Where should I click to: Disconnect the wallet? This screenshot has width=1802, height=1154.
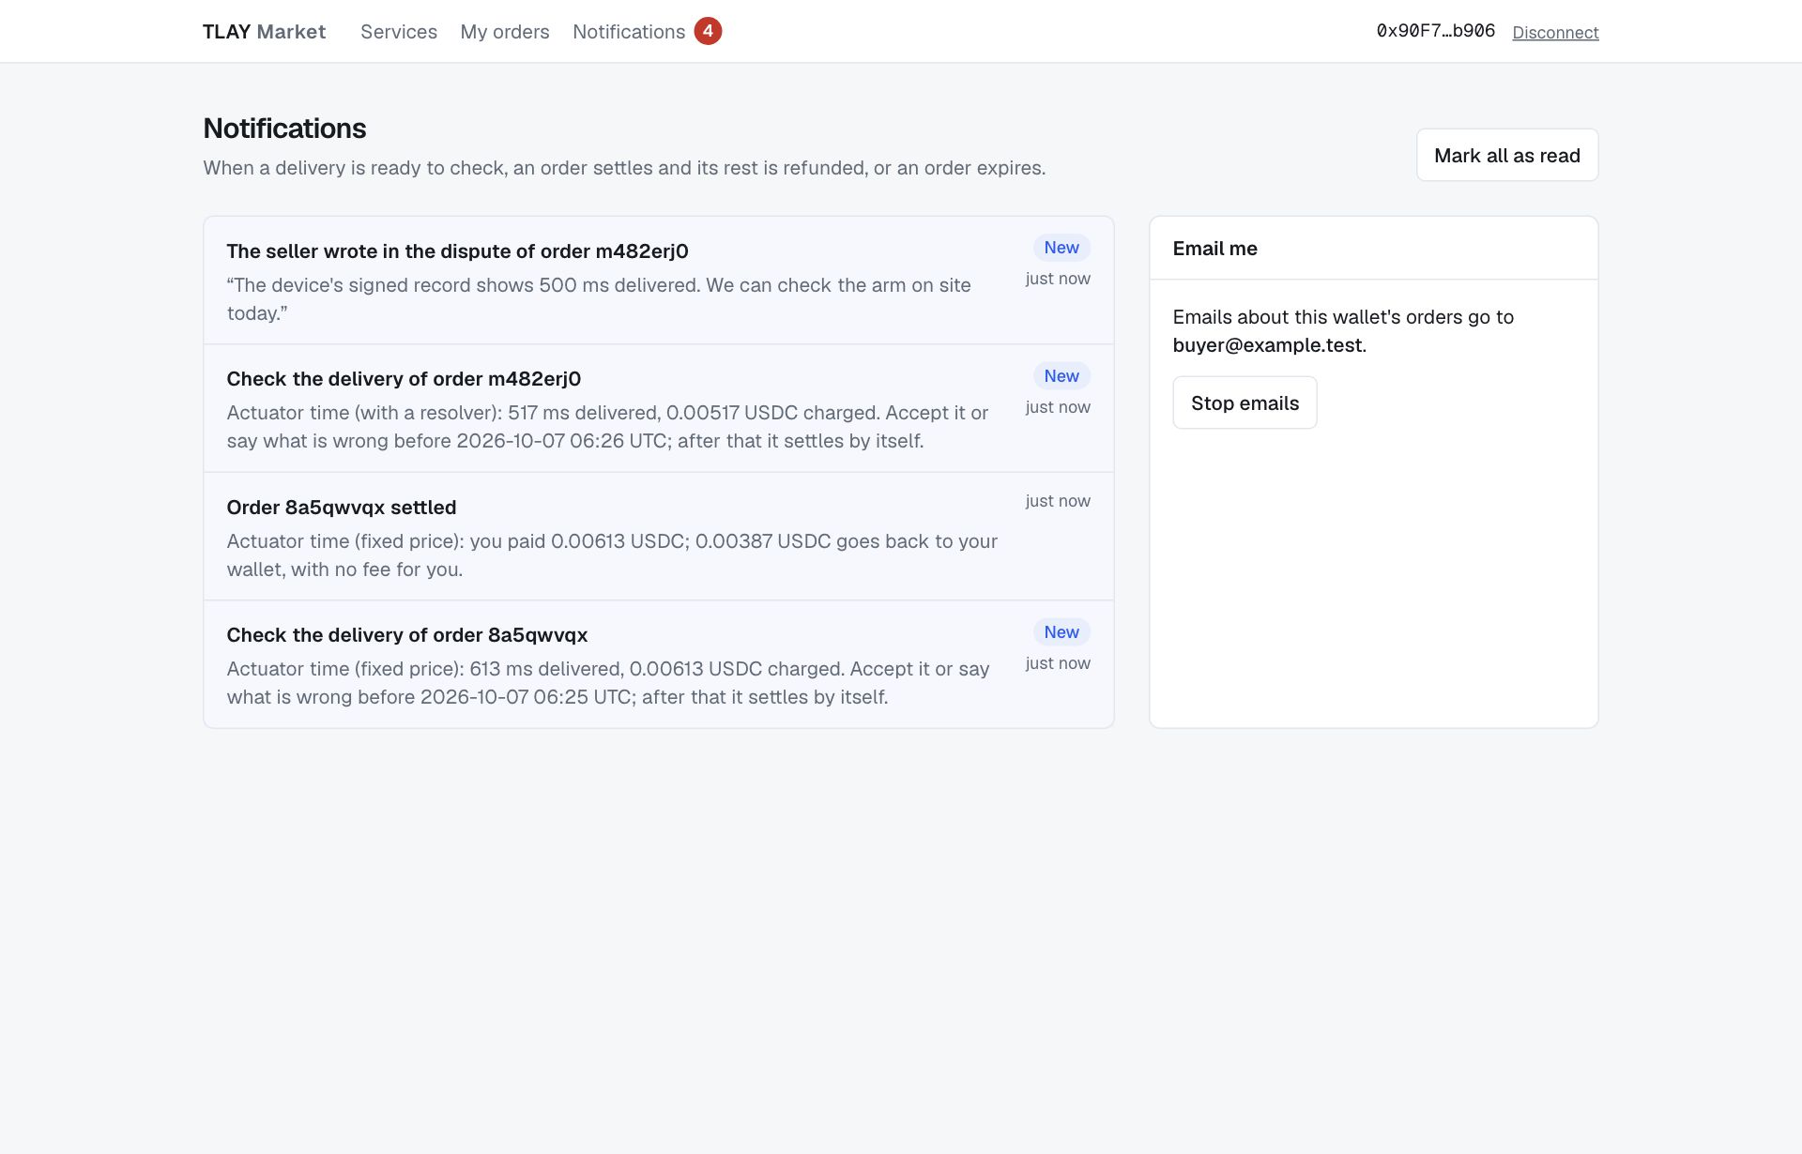point(1555,33)
